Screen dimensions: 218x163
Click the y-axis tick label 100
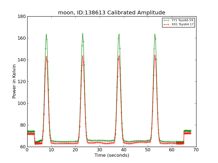click(x=22, y=104)
